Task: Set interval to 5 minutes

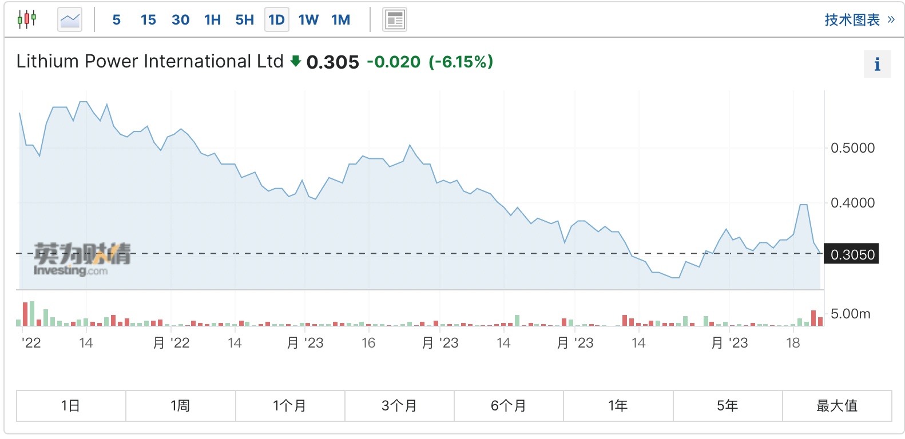Action: tap(117, 20)
